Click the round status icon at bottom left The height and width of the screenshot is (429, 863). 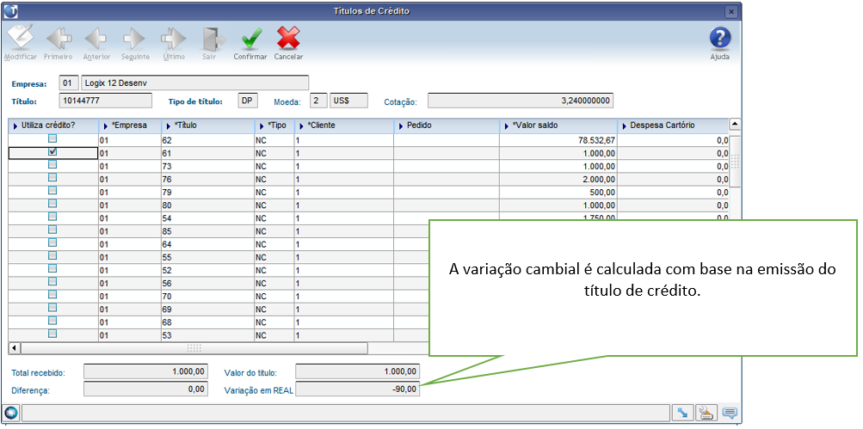[11, 413]
